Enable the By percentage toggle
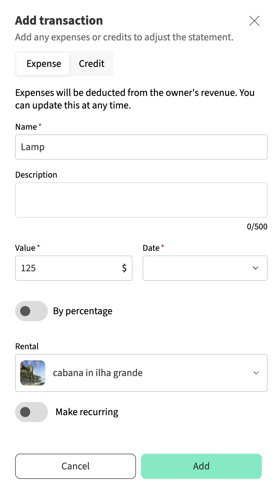 (x=31, y=311)
